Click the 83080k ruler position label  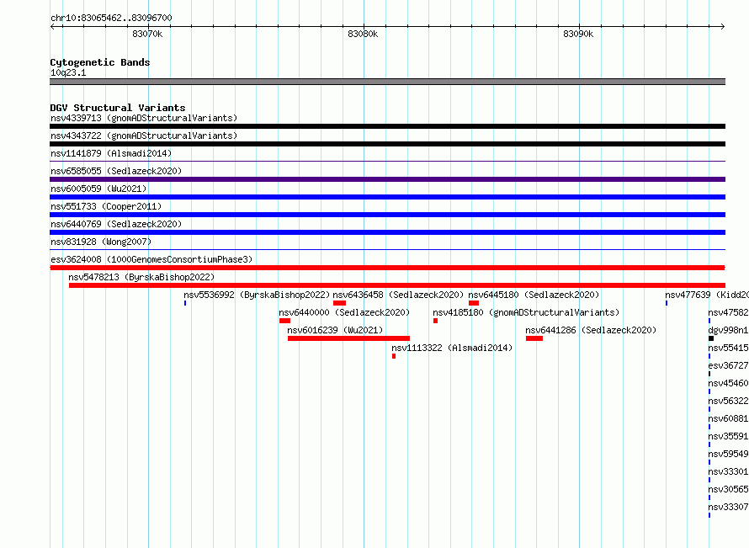pos(363,34)
